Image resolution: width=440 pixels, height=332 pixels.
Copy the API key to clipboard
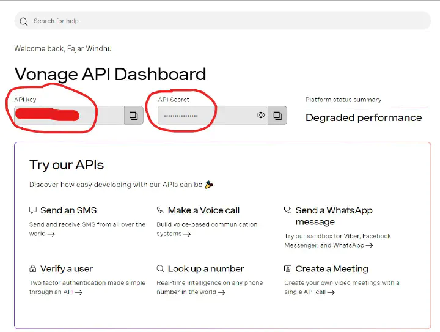(x=134, y=116)
